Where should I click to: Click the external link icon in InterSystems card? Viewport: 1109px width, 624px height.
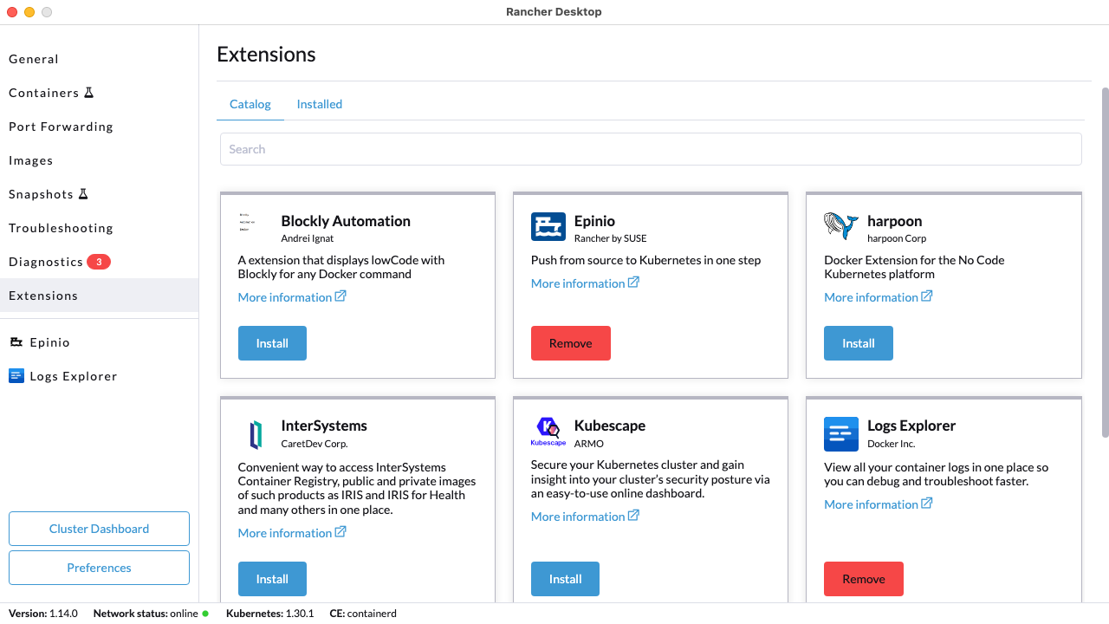point(340,532)
